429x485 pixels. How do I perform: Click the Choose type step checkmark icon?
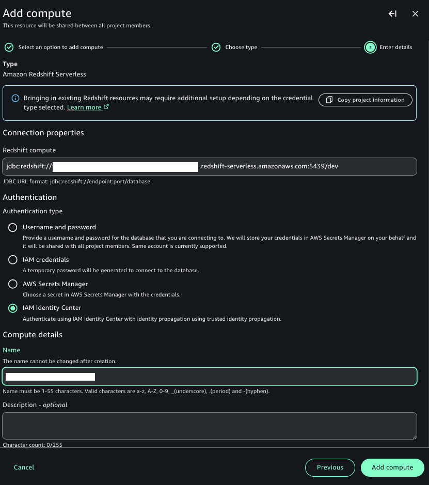tap(216, 47)
